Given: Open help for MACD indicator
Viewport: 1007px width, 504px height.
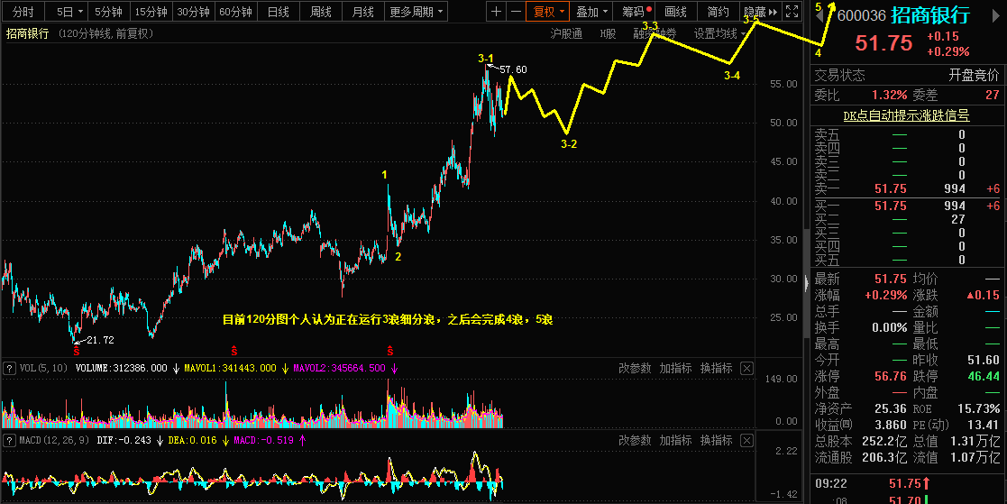Looking at the screenshot, I should 9,441.
